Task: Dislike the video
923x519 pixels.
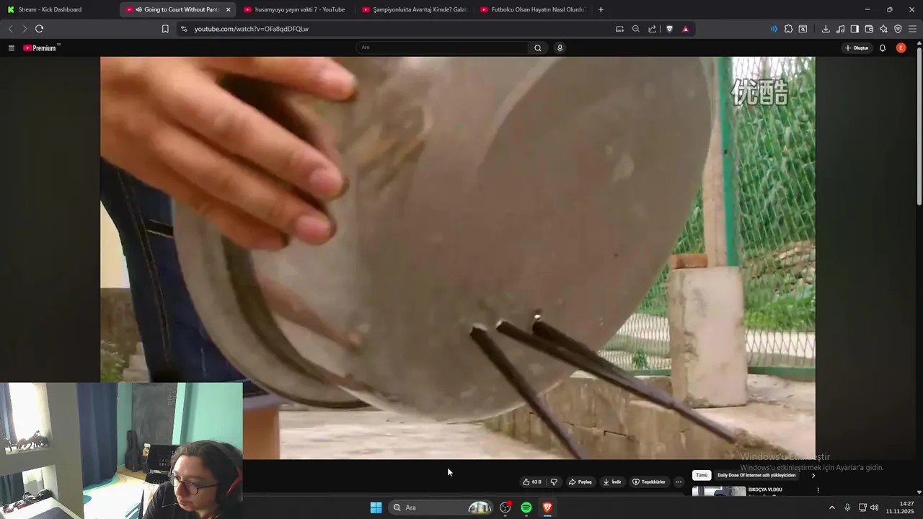Action: [x=554, y=482]
